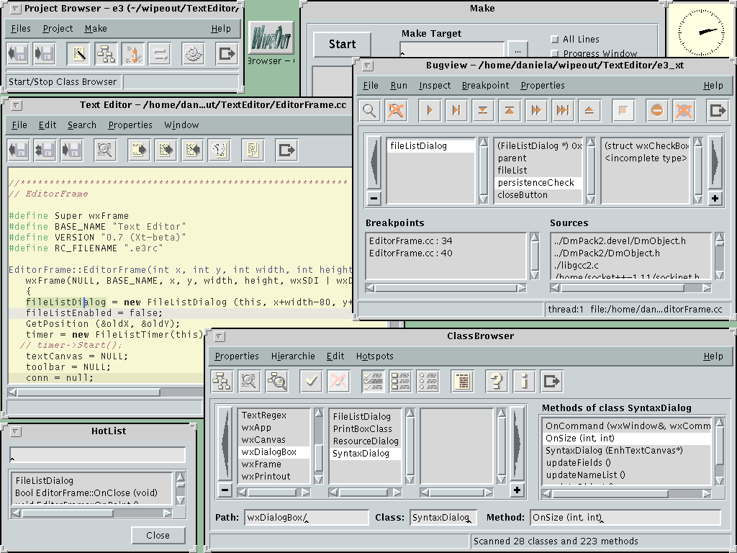Click the Close button in HotList
The image size is (737, 553).
tap(158, 535)
